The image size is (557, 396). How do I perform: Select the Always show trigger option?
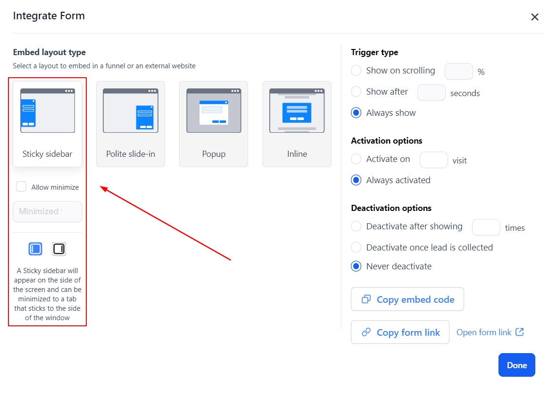[x=356, y=113]
